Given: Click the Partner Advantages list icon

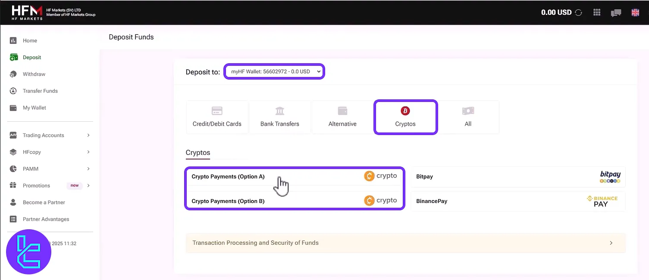Looking at the screenshot, I should (13, 219).
